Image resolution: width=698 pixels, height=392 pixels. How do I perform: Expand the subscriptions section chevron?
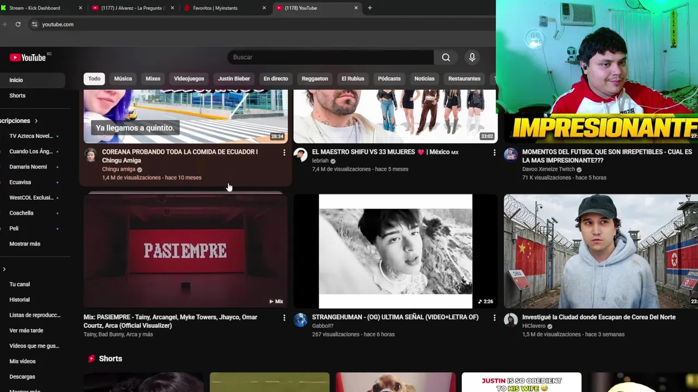(x=36, y=121)
